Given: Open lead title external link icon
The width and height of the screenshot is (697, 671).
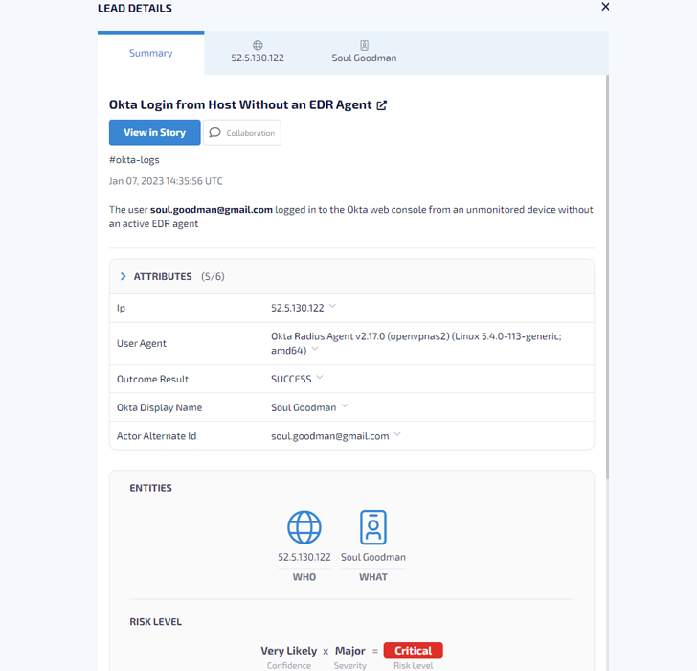Looking at the screenshot, I should point(381,105).
